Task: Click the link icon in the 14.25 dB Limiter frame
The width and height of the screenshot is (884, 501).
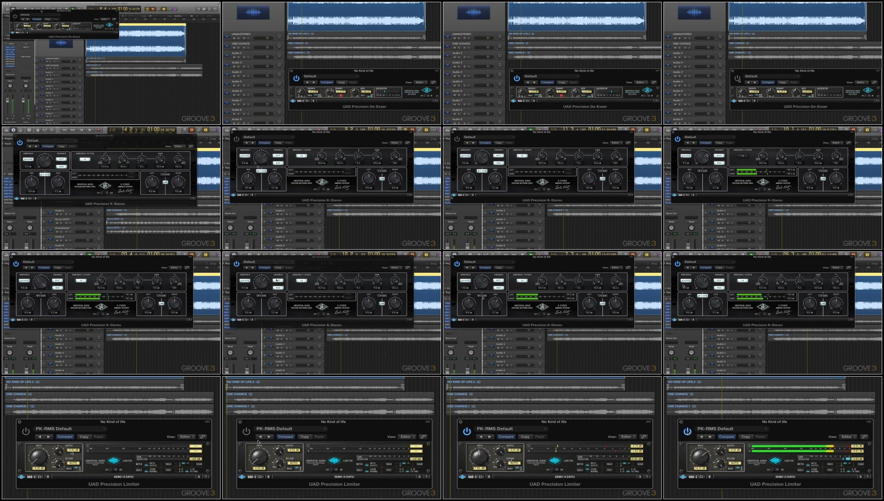Action: 864,437
